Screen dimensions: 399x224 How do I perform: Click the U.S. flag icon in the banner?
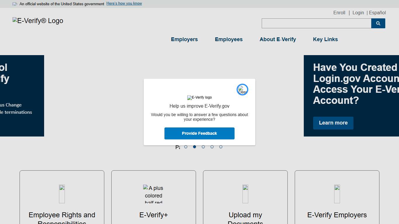[x=14, y=3]
